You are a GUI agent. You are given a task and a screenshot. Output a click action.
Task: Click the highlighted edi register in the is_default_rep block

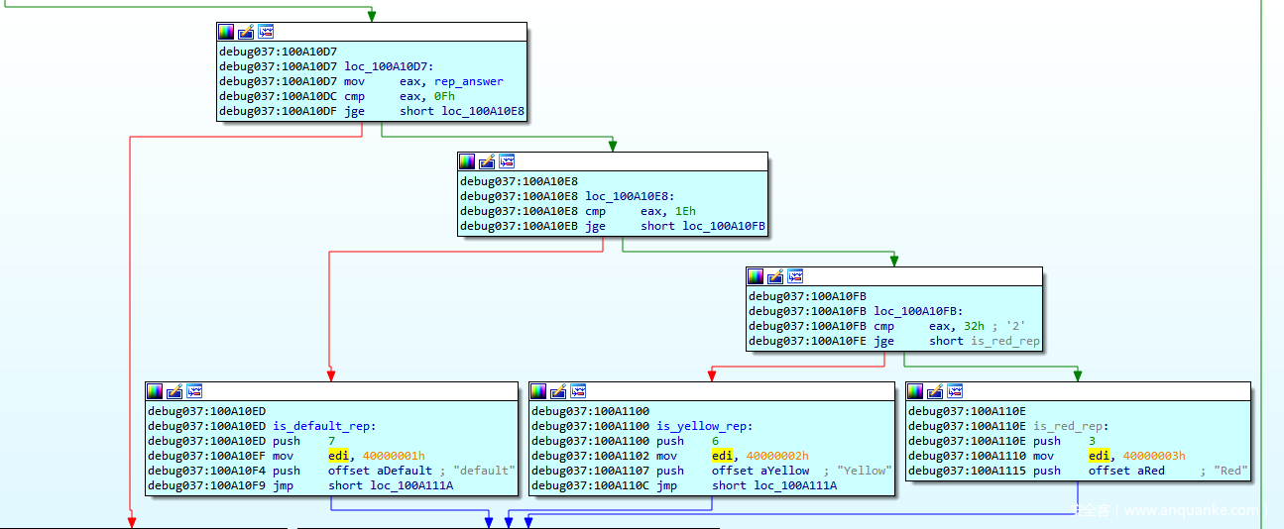[339, 456]
